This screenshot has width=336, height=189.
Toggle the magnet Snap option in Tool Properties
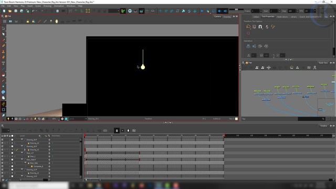[260, 27]
